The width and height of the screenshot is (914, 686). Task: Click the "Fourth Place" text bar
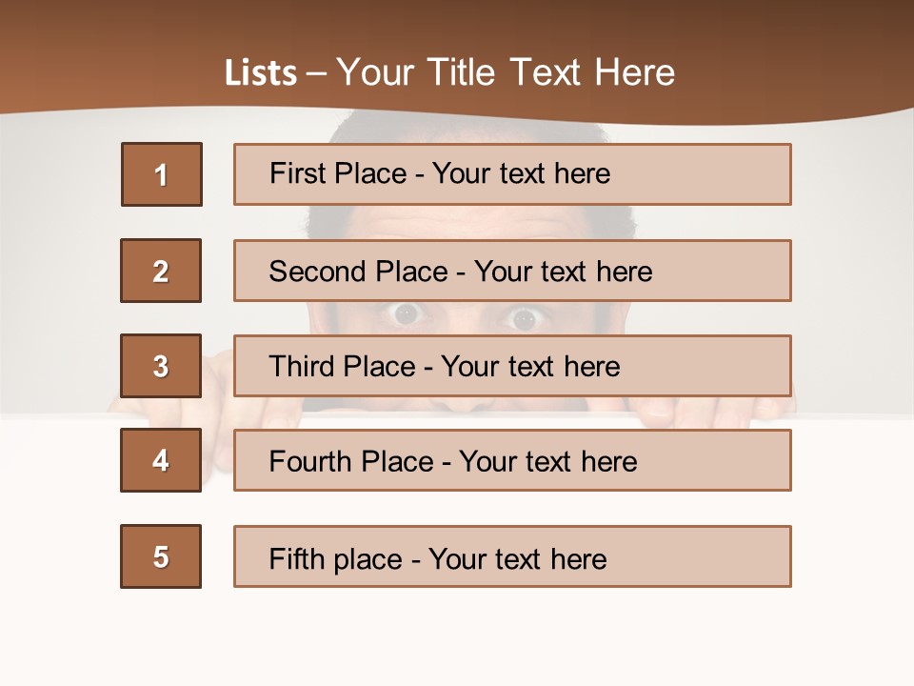point(512,460)
